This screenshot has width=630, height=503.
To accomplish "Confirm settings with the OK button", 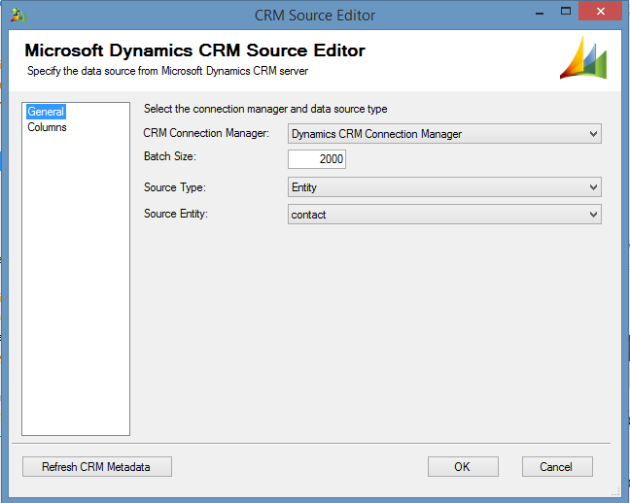I will pos(463,467).
